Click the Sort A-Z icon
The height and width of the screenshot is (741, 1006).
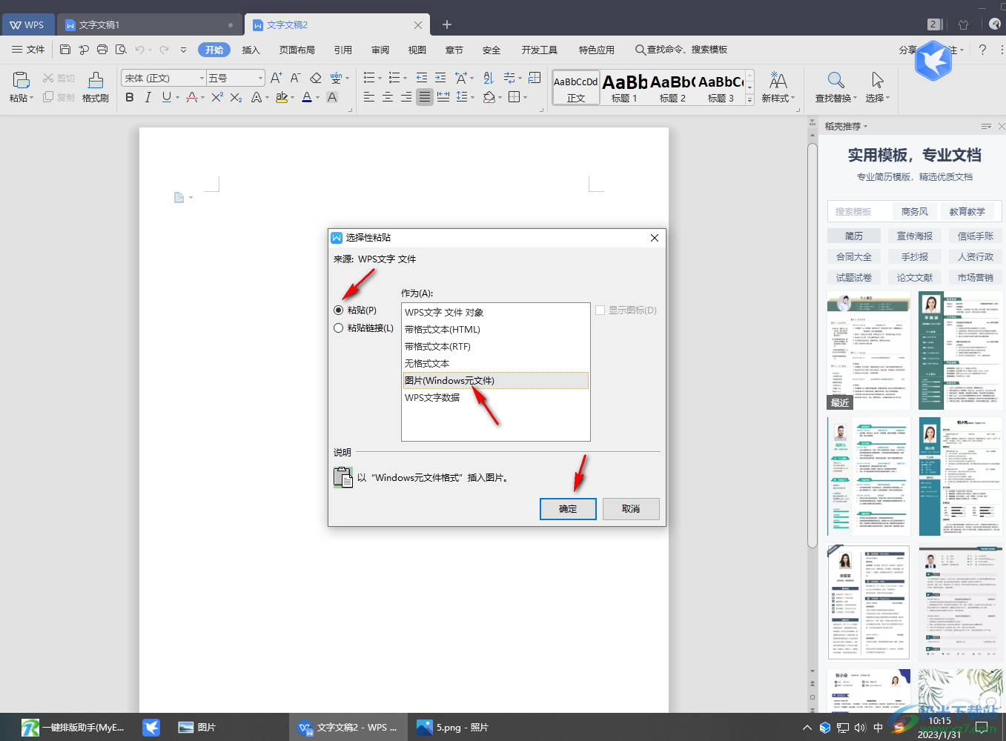pos(488,78)
